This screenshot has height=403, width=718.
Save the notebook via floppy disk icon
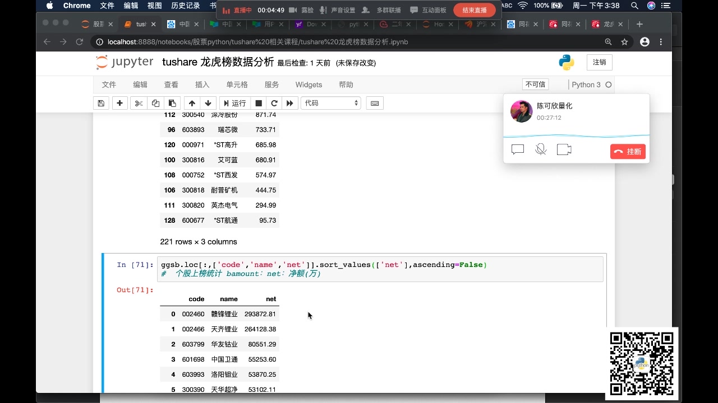[x=102, y=103]
